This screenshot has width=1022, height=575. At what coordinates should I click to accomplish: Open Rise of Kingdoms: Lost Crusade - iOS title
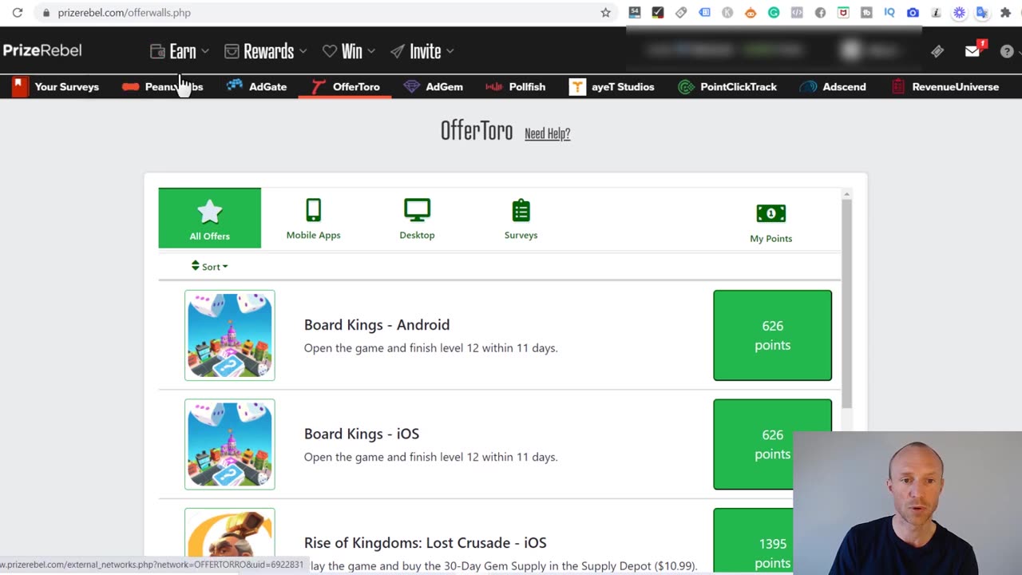pos(426,543)
